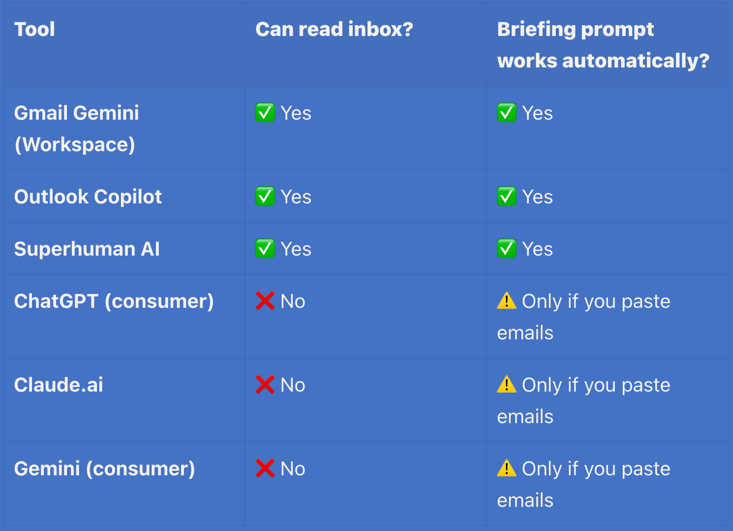Select the "ChatGPT (consumer)" row label
The width and height of the screenshot is (733, 531).
pos(114,301)
